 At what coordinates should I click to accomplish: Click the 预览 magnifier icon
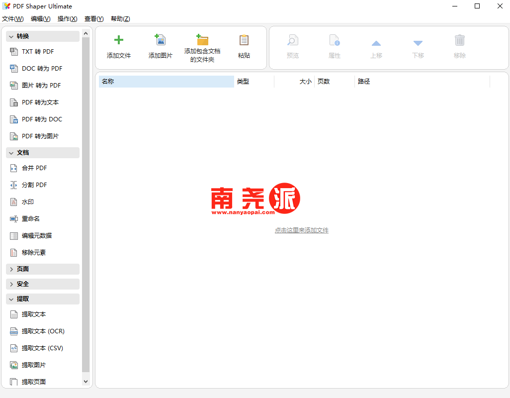point(292,40)
